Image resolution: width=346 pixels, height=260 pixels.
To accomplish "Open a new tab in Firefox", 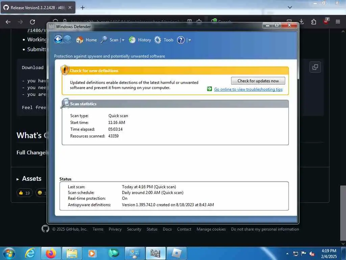I will [82, 8].
